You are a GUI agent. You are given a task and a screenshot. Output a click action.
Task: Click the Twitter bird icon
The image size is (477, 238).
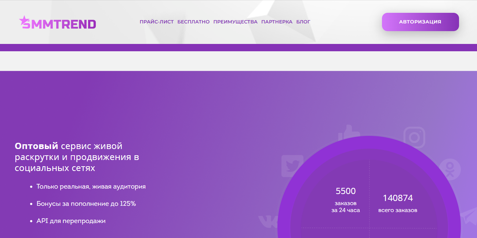pyautogui.click(x=292, y=166)
